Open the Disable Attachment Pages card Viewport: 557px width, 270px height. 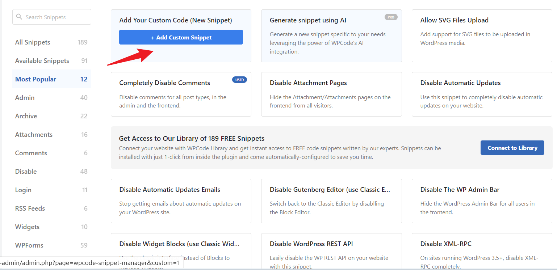[x=331, y=94]
